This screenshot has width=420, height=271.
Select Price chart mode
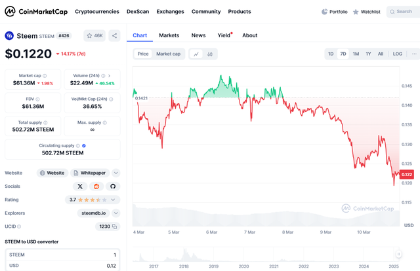point(143,54)
